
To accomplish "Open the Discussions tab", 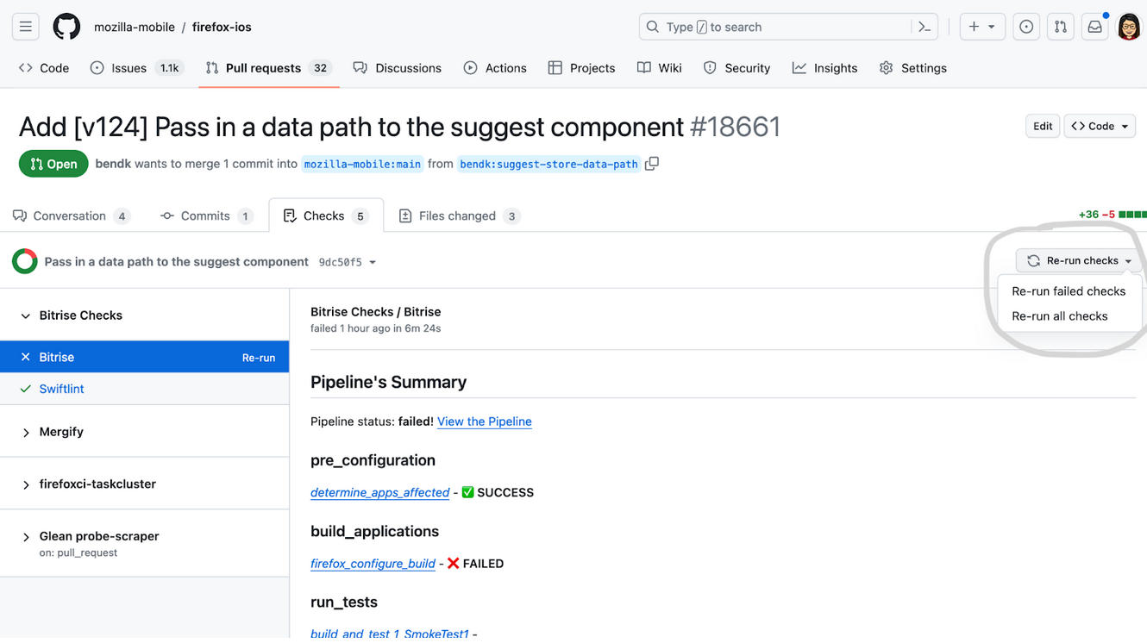I will coord(398,68).
